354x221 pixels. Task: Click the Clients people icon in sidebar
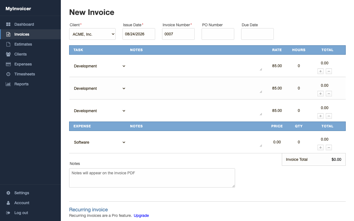coord(8,54)
